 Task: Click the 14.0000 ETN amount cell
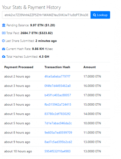click(x=92, y=114)
